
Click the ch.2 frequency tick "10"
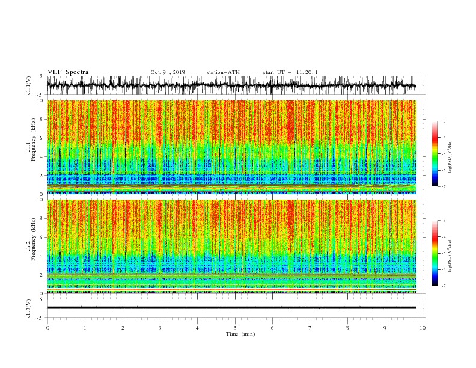tap(40, 200)
